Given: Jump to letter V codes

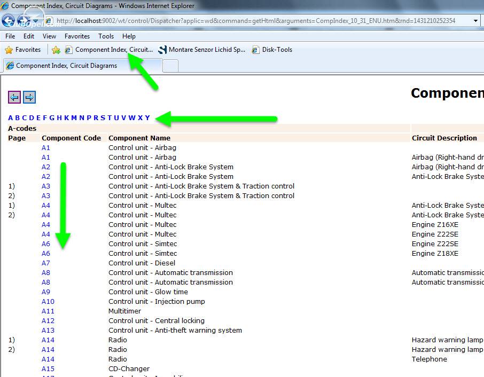Looking at the screenshot, I should coord(123,118).
